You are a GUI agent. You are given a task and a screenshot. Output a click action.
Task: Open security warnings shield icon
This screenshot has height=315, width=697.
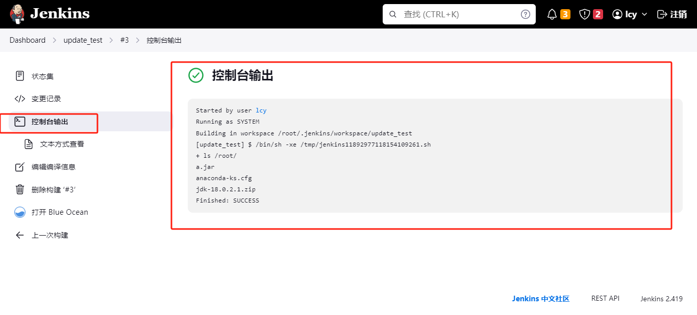click(x=585, y=14)
